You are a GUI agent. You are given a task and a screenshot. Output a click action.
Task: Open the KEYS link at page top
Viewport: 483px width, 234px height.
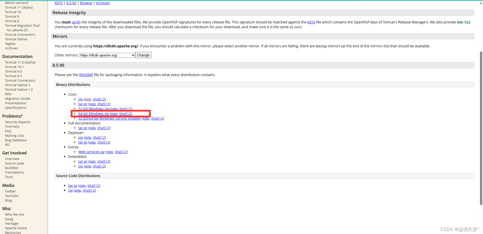[x=59, y=3]
